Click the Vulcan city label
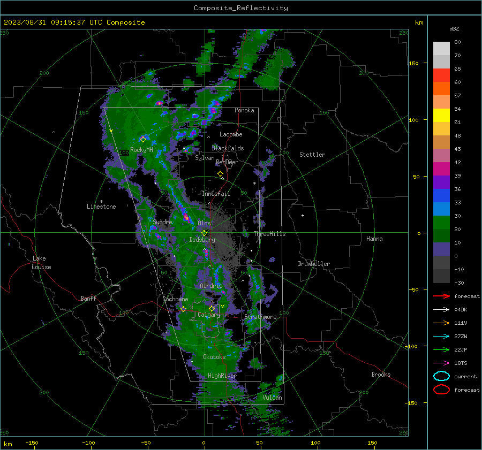This screenshot has width=482, height=450. (273, 398)
